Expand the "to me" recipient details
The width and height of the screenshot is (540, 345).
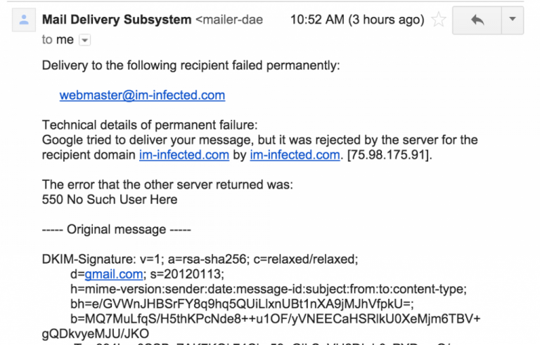pyautogui.click(x=84, y=40)
